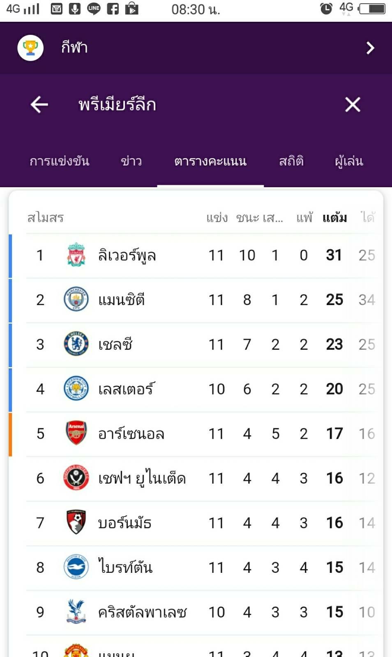Open the คริสตัลพาเลซ team row
Viewport: 392px width, 657px height.
(142, 612)
